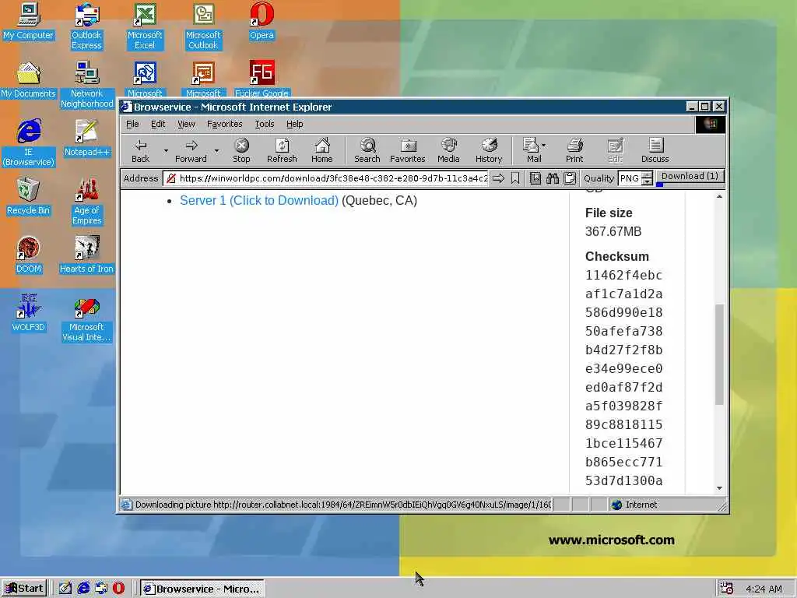Click the page scrollbar's down arrow

click(719, 488)
